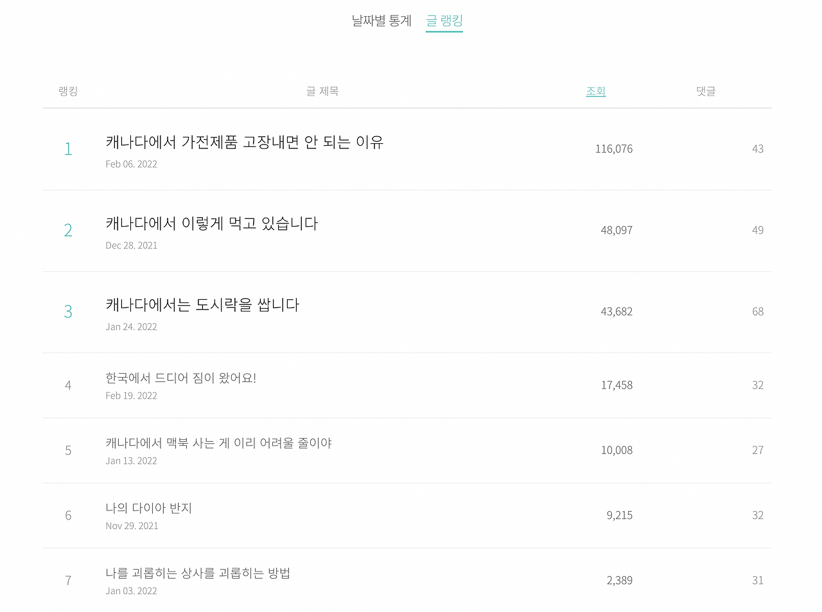
Task: Sort by the 조회 column header
Action: pyautogui.click(x=595, y=91)
